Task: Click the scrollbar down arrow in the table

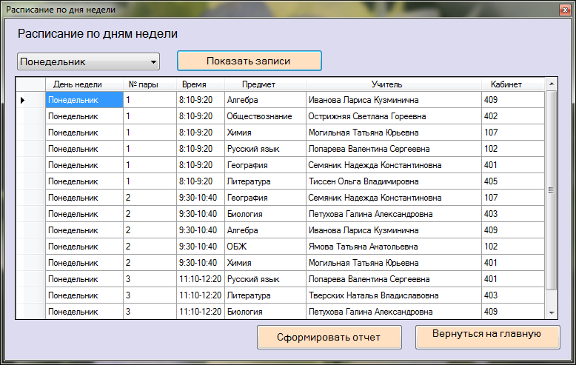Action: (551, 313)
